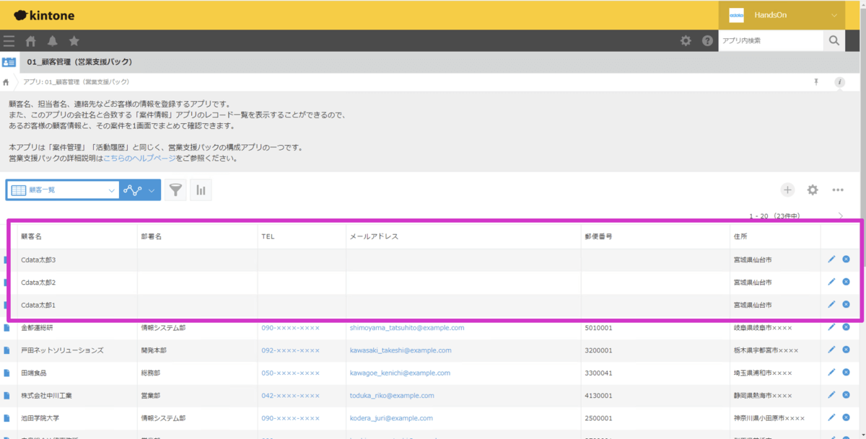The width and height of the screenshot is (866, 439).
Task: Expand the graph view dropdown arrow
Action: tap(152, 190)
